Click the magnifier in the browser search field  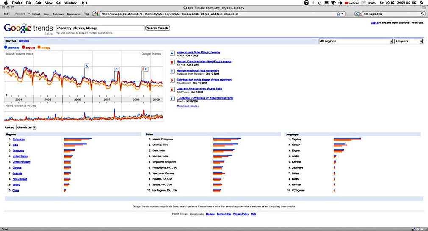(x=422, y=14)
